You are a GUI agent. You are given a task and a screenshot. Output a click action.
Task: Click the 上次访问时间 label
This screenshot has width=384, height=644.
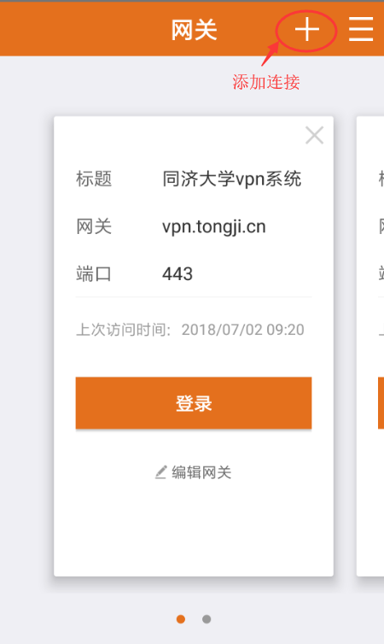[x=123, y=330]
